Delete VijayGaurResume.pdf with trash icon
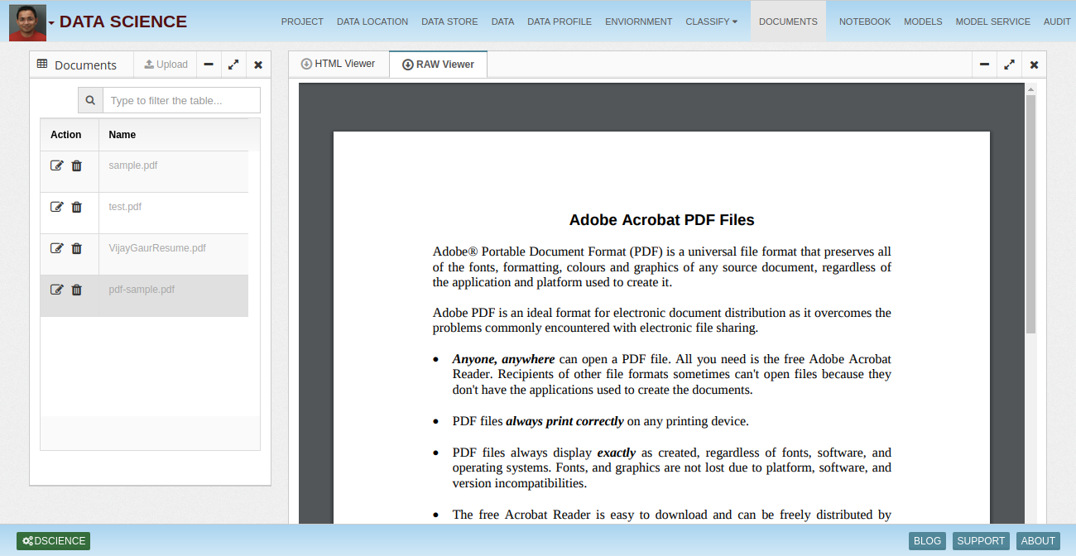 (77, 248)
